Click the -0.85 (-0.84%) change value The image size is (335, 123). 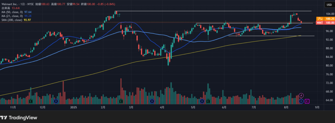105,4
